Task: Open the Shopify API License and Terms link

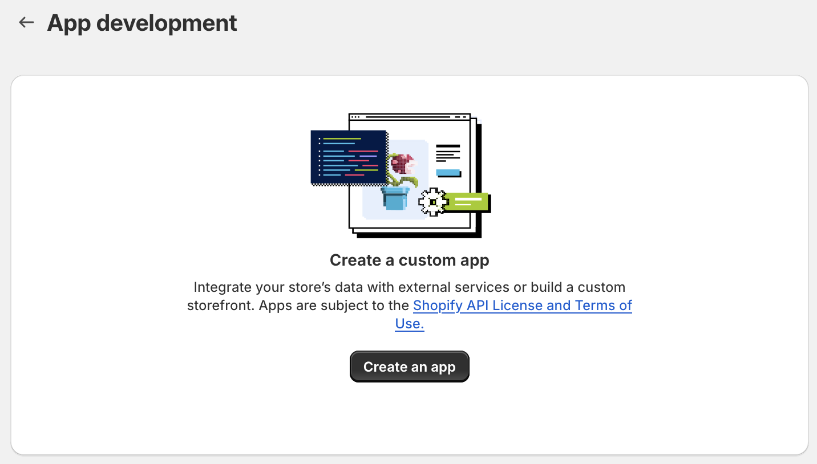Action: point(523,306)
